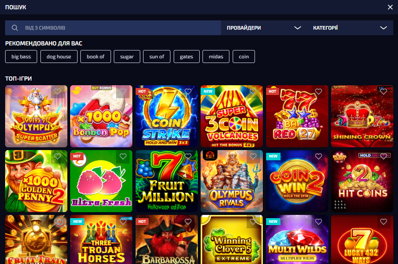
Task: Close the search panel with X
Action: click(x=390, y=7)
